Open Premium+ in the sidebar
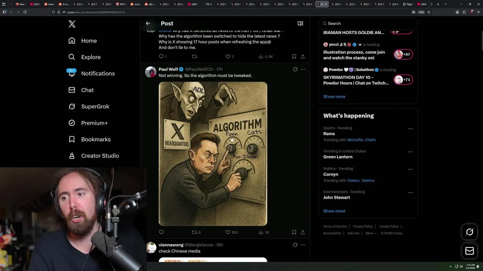 pyautogui.click(x=88, y=123)
